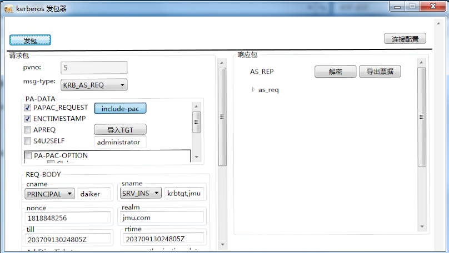The height and width of the screenshot is (253, 449).
Task: Edit the cname field containing daiker
Action: pyautogui.click(x=94, y=194)
